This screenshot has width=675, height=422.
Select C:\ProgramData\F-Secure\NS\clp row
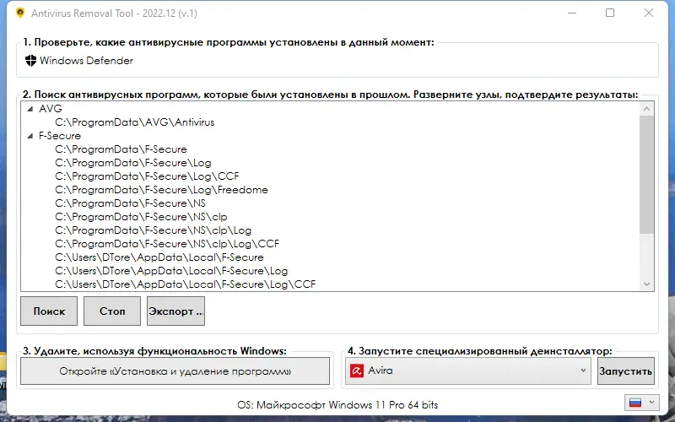[141, 217]
